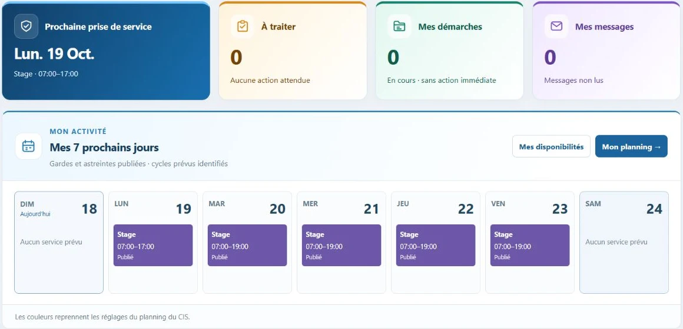Click the calendar icon beside Mes 7 prochains jours
This screenshot has width=683, height=329.
tap(28, 146)
